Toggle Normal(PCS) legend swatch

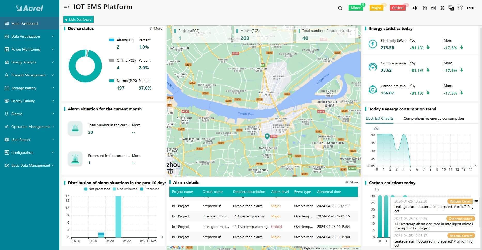pos(112,81)
